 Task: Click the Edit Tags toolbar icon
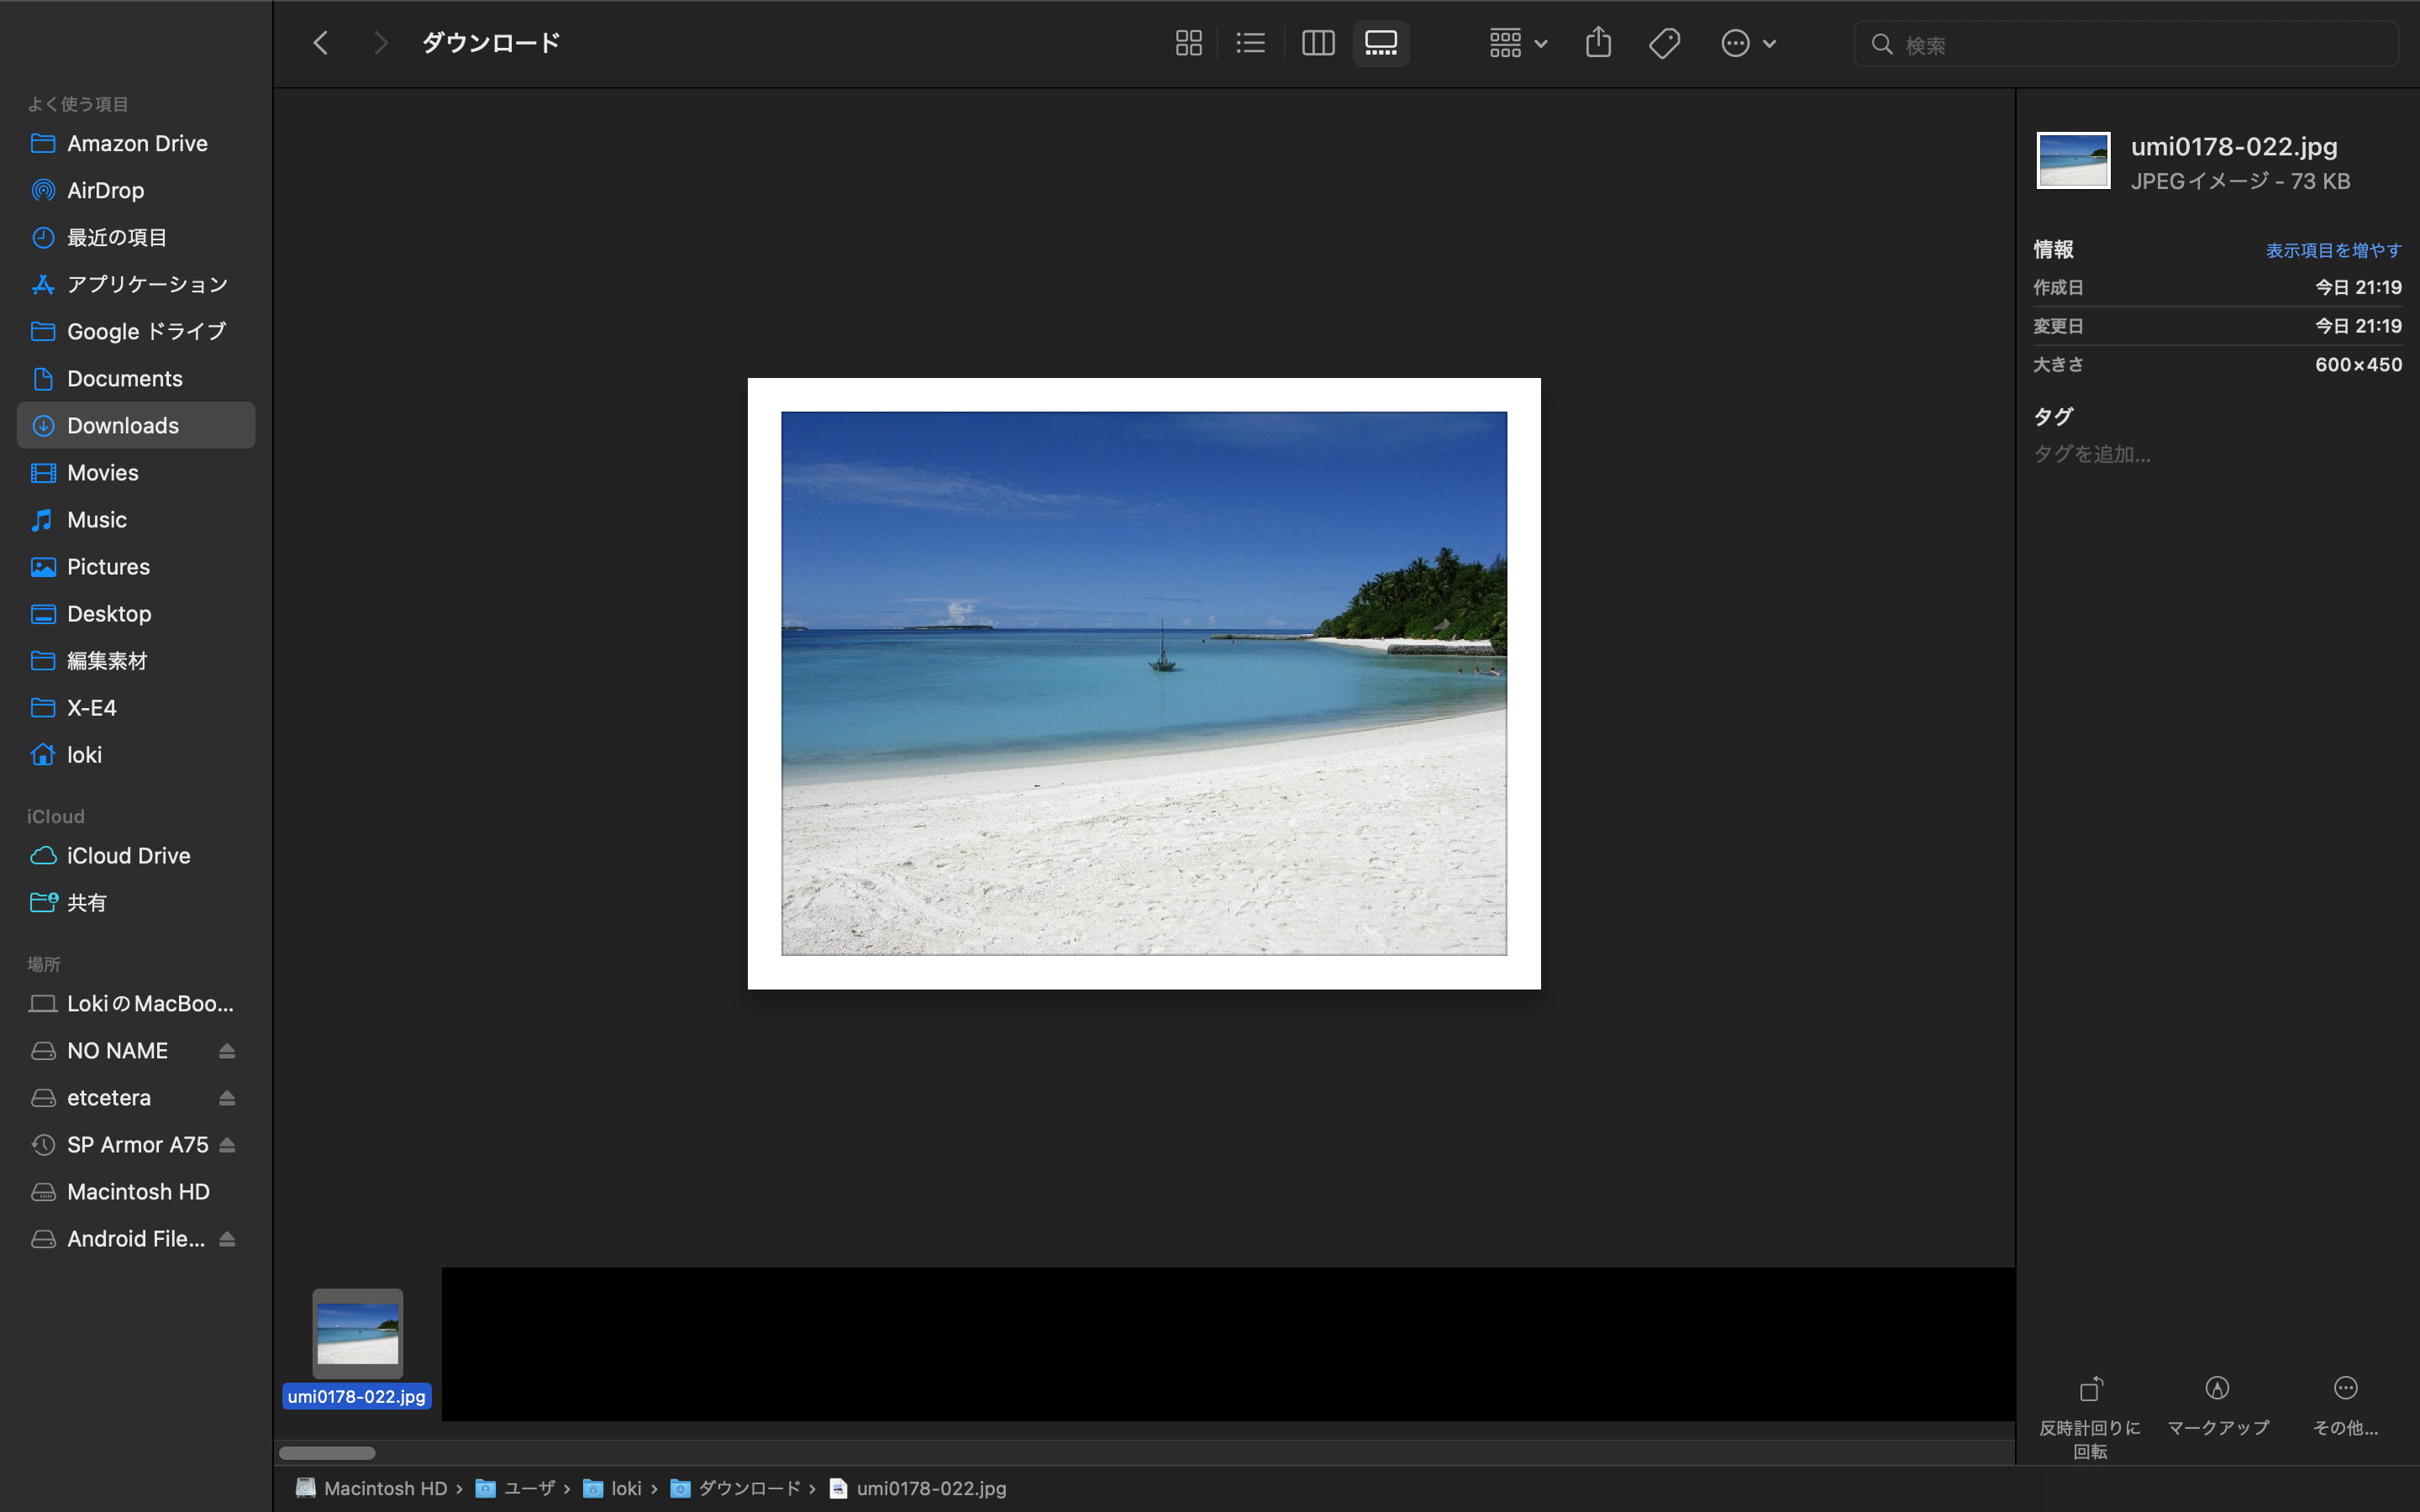(x=1664, y=43)
